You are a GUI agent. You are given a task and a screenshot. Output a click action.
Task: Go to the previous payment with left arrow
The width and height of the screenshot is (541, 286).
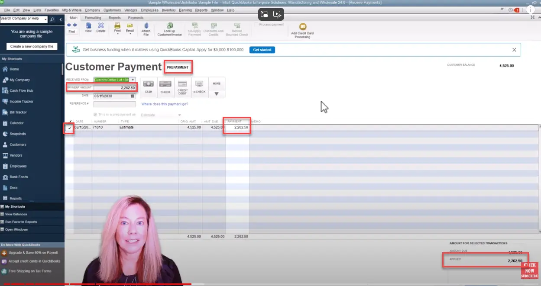[69, 26]
